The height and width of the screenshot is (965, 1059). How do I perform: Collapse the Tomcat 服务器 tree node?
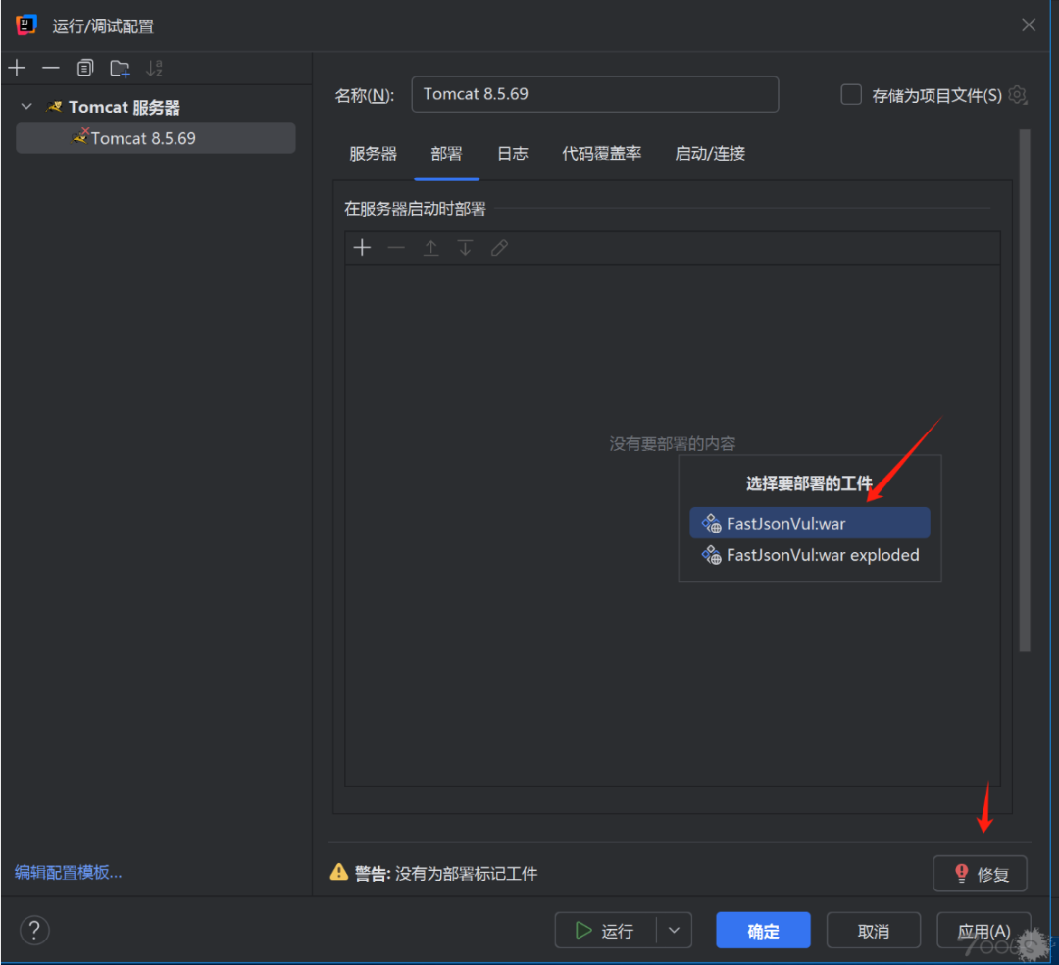pos(27,106)
